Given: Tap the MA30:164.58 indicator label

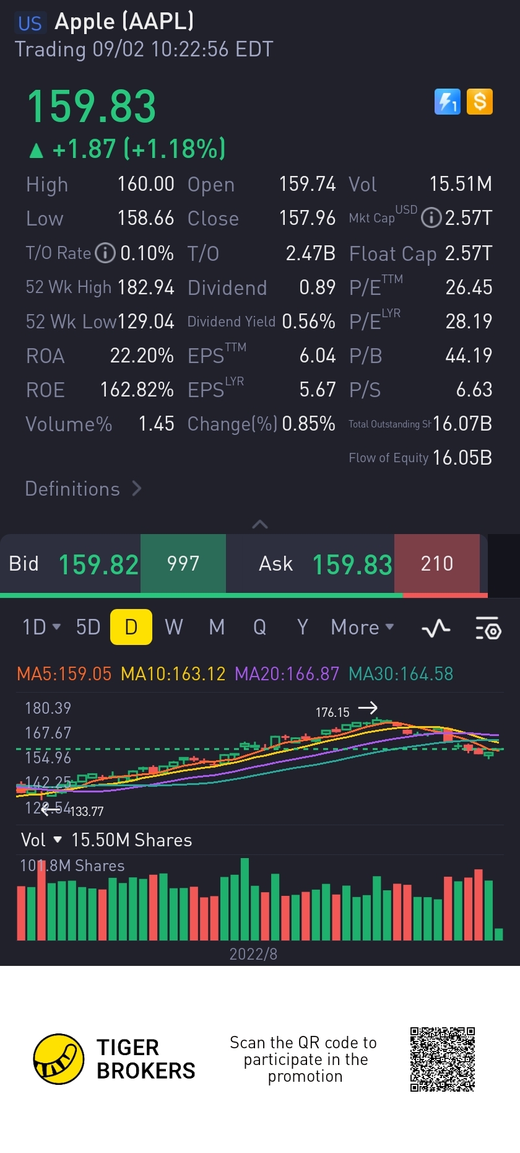Looking at the screenshot, I should (x=401, y=674).
